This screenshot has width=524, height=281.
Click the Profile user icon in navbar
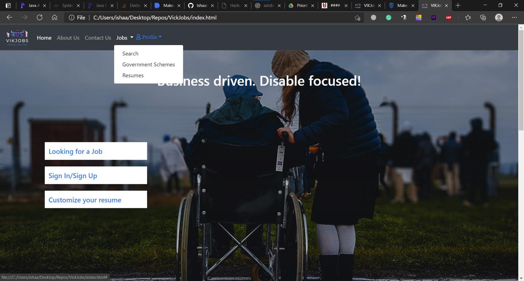tap(138, 37)
